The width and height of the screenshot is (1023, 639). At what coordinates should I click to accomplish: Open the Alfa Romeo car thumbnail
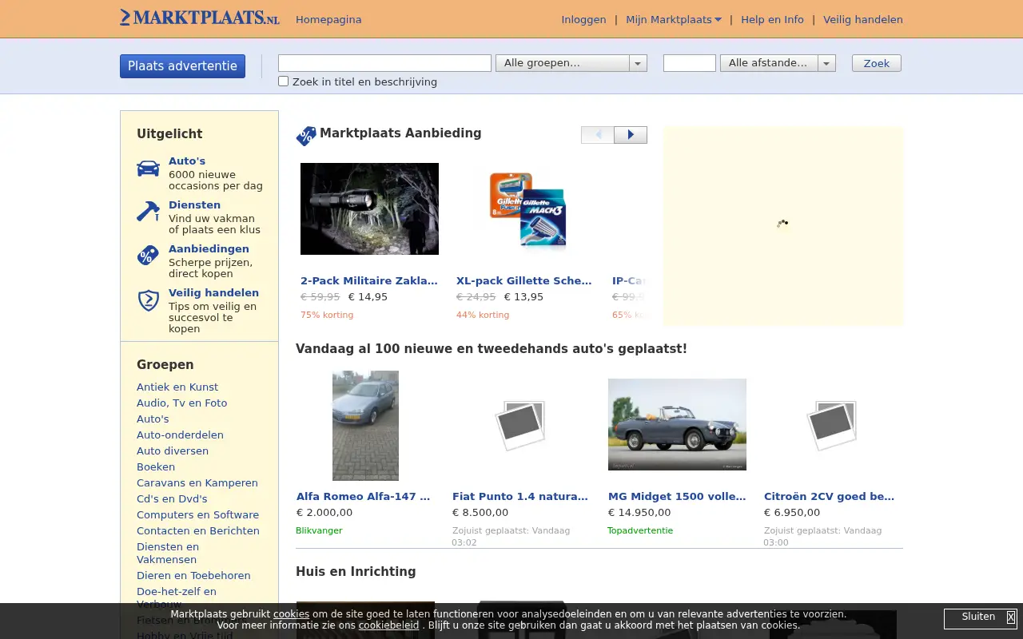365,426
